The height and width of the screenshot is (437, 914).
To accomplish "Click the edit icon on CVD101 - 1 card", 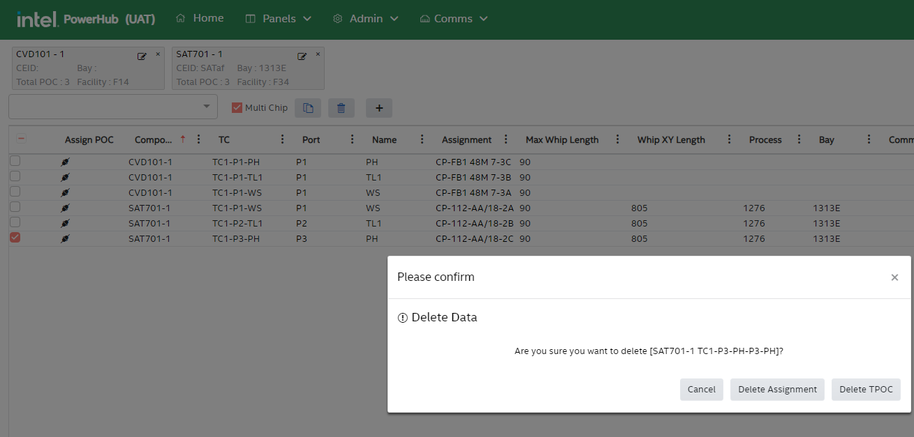I will point(142,56).
